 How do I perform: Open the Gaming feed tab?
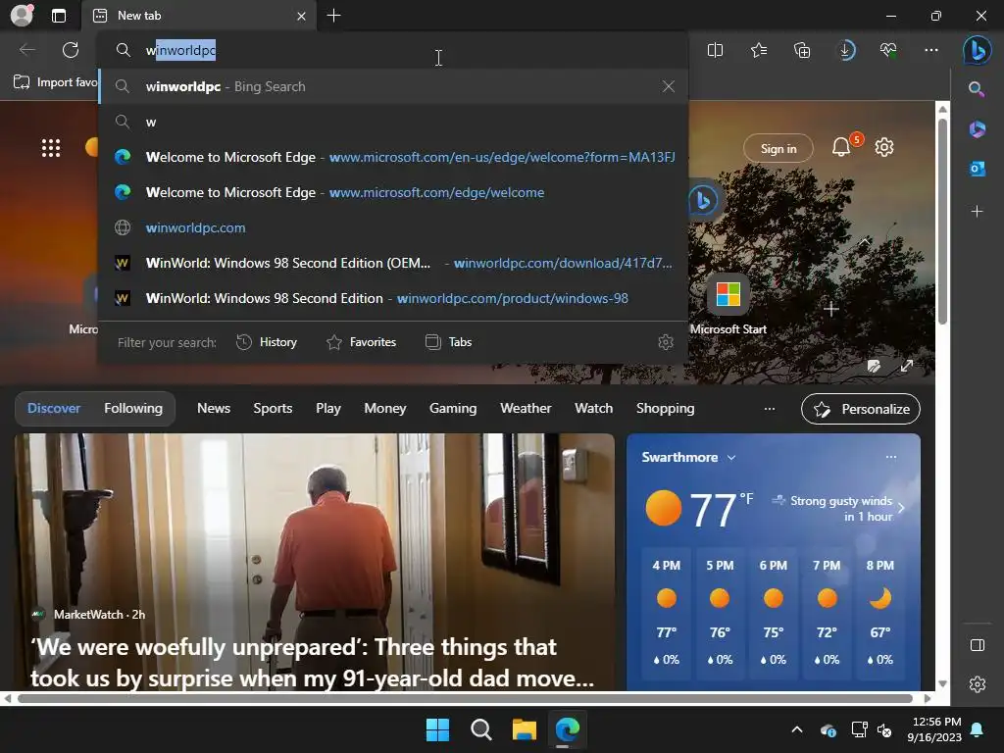coord(453,409)
